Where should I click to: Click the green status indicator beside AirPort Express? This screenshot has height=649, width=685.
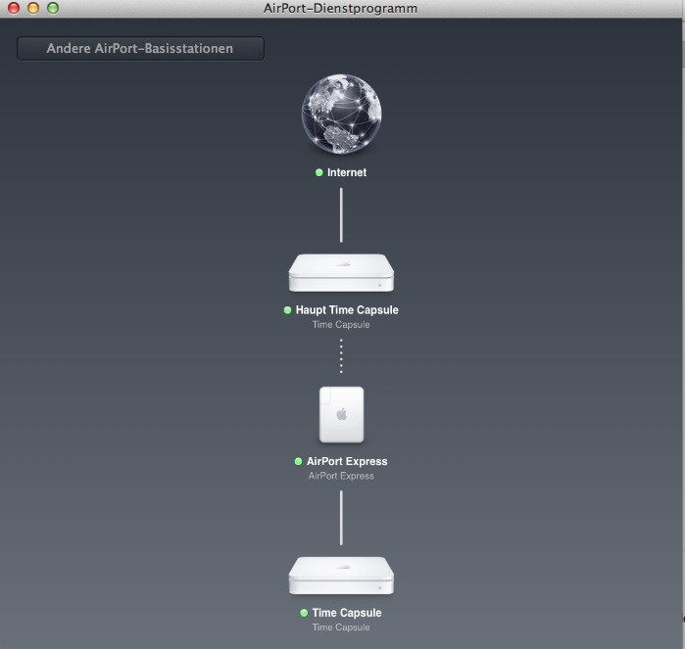coord(299,461)
